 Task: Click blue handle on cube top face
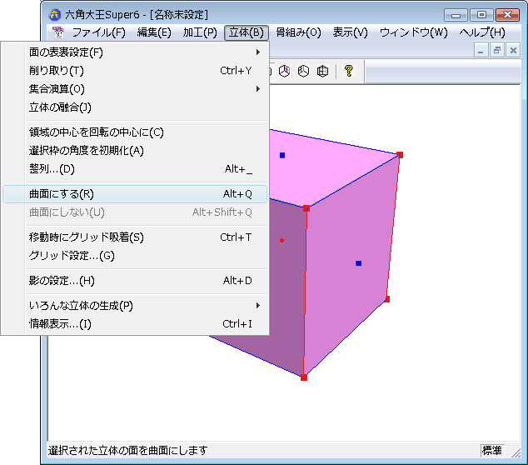click(x=282, y=155)
